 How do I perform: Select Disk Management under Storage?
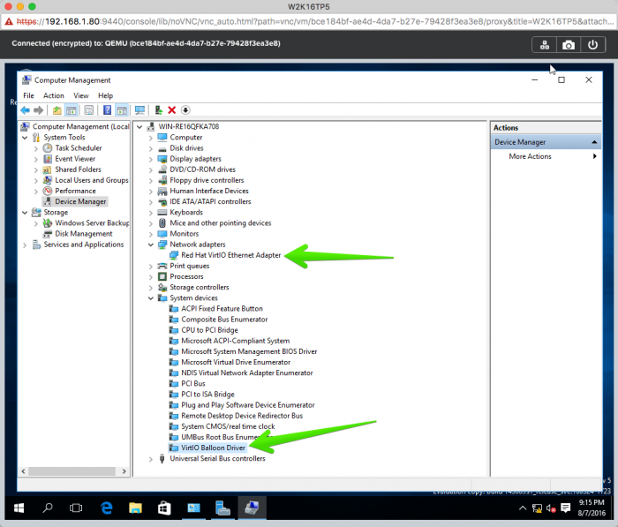click(x=84, y=234)
